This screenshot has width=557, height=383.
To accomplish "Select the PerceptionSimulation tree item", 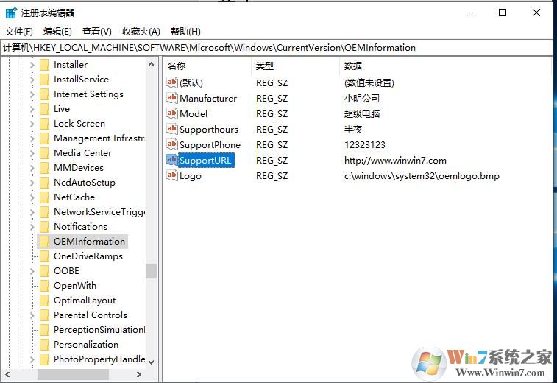I will (99, 330).
